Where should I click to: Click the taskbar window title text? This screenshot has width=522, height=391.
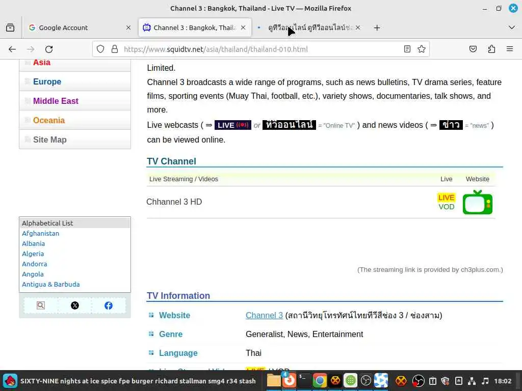138,381
